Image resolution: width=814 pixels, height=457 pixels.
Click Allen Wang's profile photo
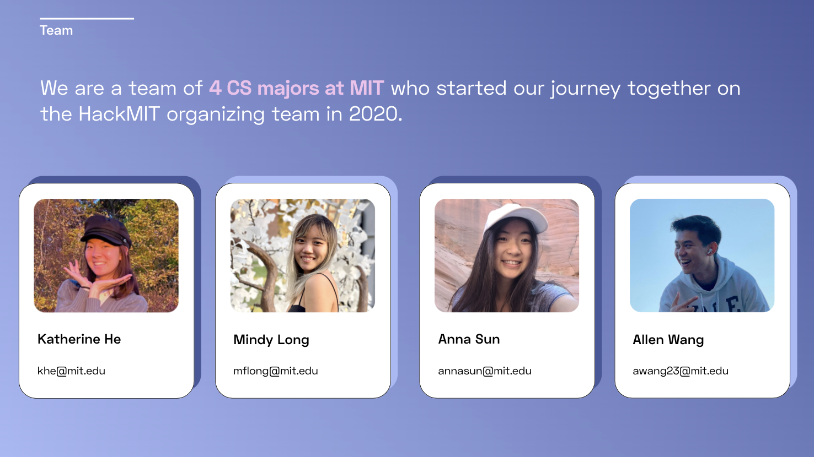click(702, 255)
